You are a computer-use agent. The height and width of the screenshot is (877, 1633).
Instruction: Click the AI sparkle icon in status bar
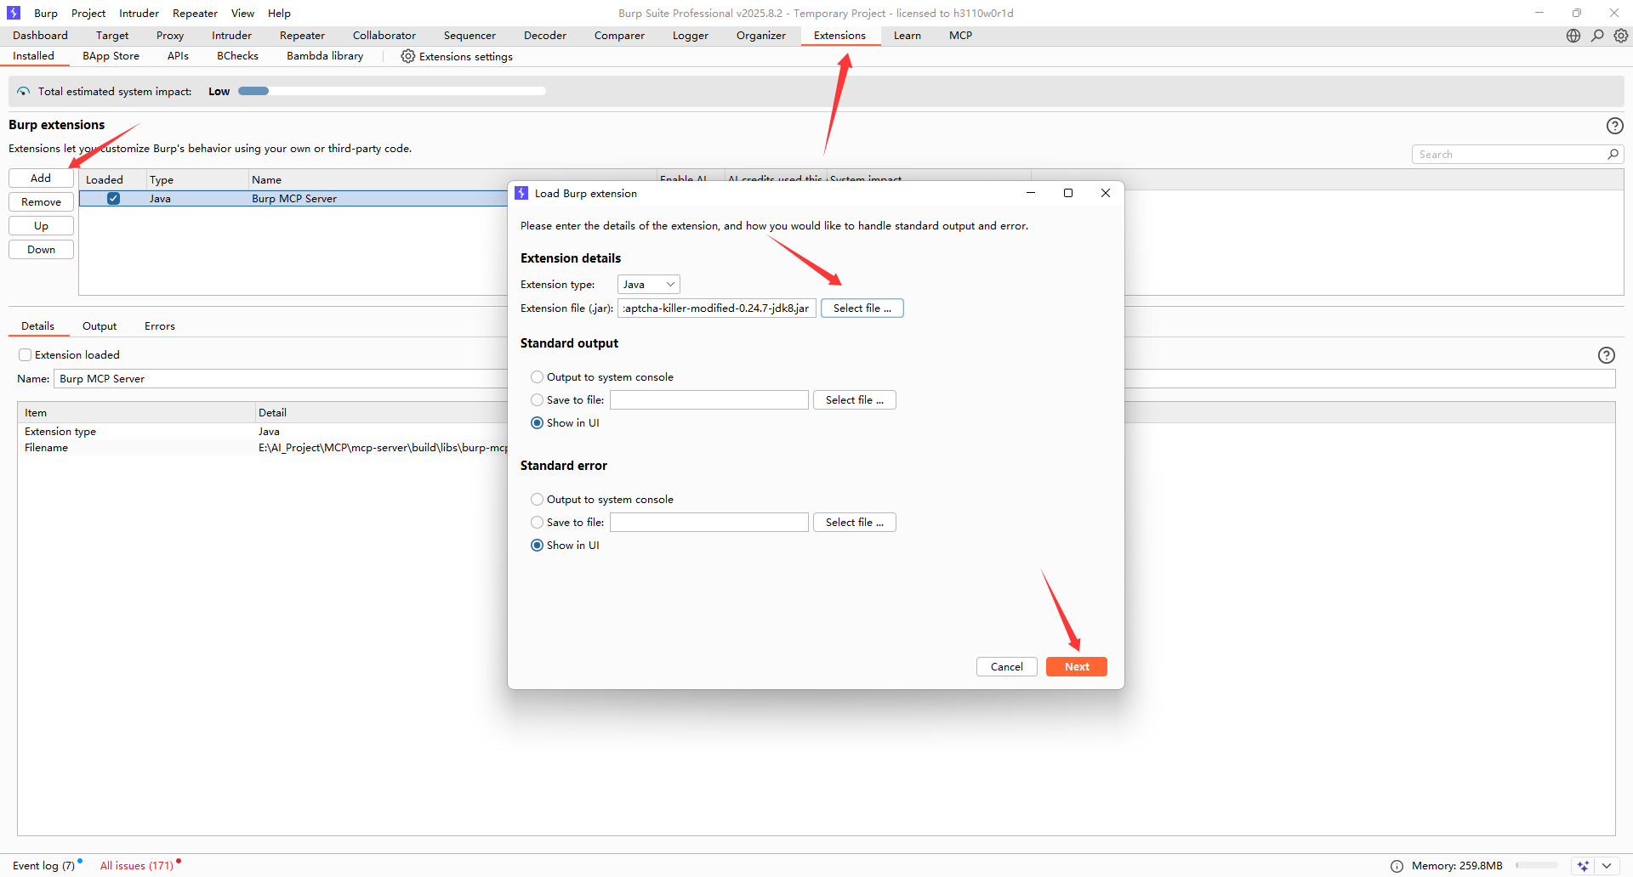[1583, 866]
